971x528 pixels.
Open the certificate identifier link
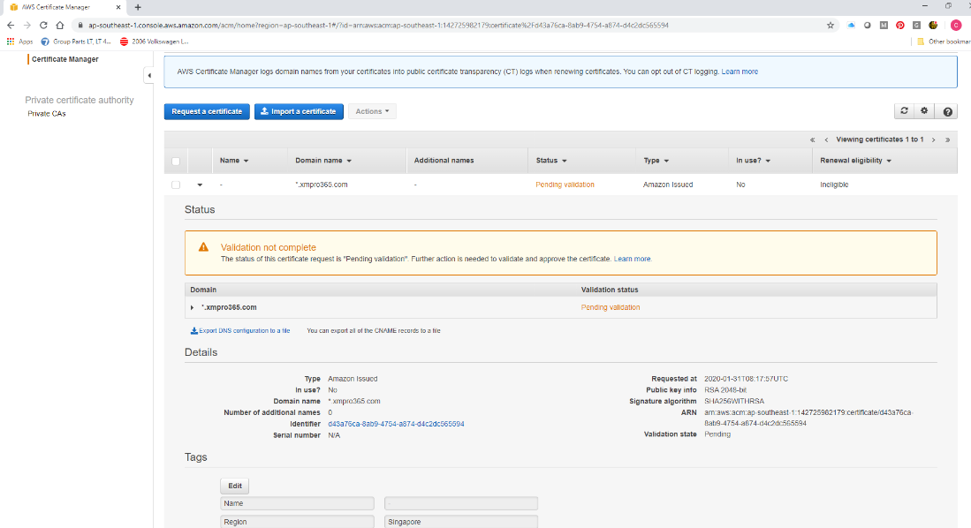(x=396, y=424)
